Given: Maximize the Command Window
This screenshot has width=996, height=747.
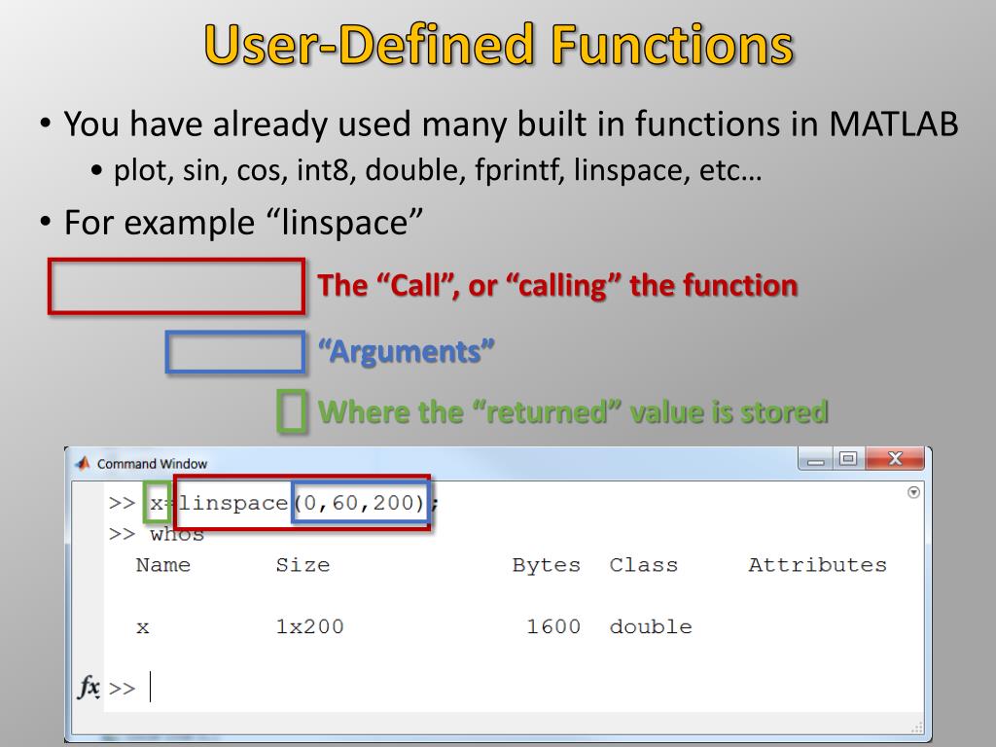Looking at the screenshot, I should click(x=848, y=459).
